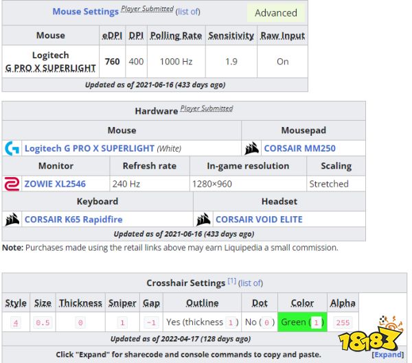Open the CORSAIR VOID ELITE headset link

(x=259, y=220)
